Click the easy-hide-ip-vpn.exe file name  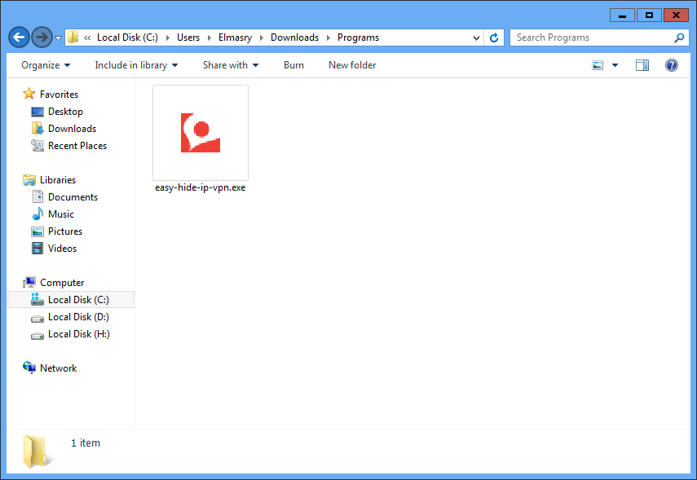tap(201, 187)
